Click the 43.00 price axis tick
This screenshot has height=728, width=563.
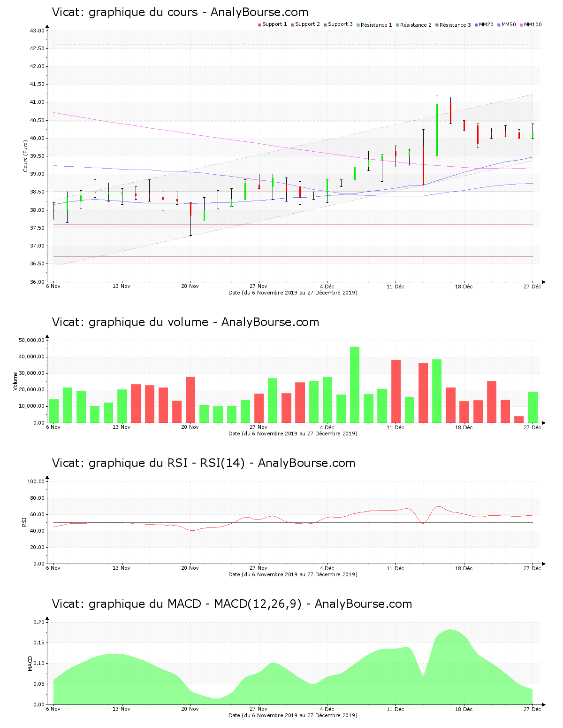click(x=37, y=31)
